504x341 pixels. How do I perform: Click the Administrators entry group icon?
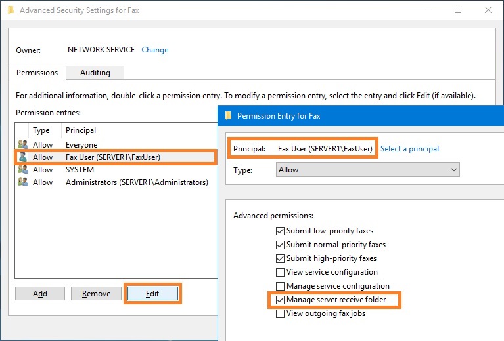tap(23, 182)
